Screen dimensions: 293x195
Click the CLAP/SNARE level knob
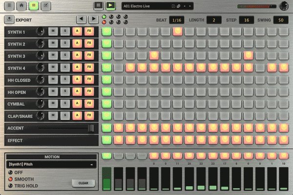pos(41,116)
